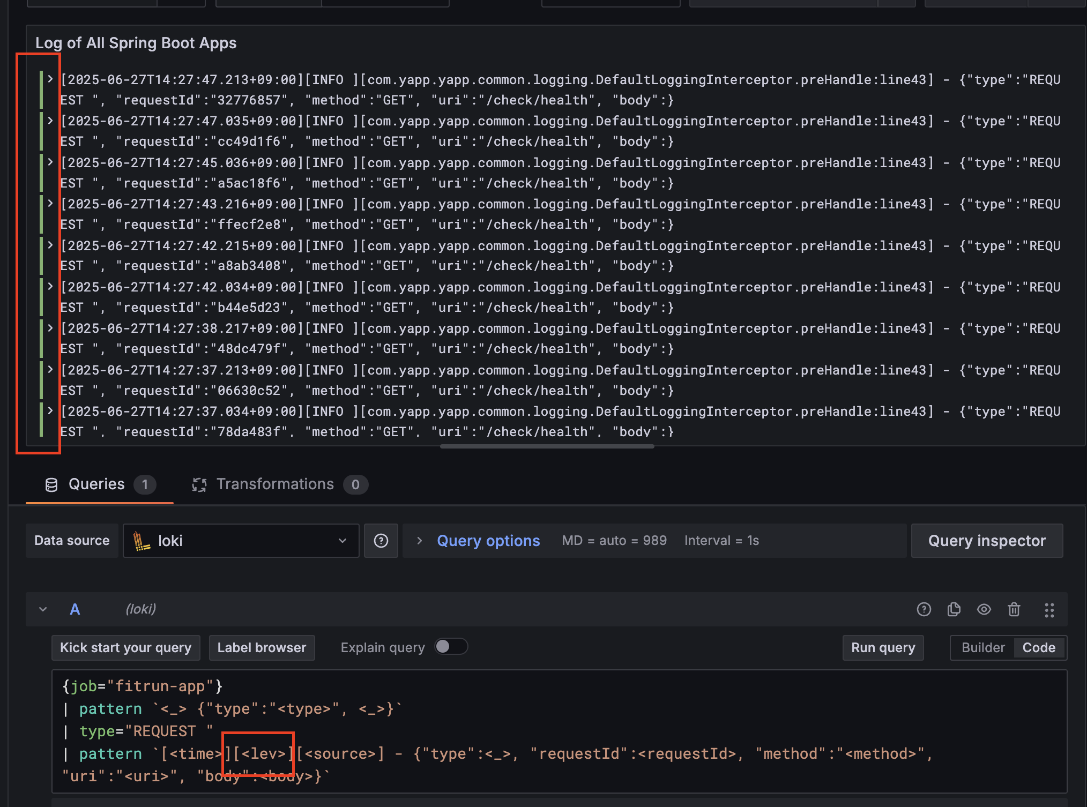Click the (loki) label on query A
Image resolution: width=1087 pixels, height=807 pixels.
pos(141,609)
